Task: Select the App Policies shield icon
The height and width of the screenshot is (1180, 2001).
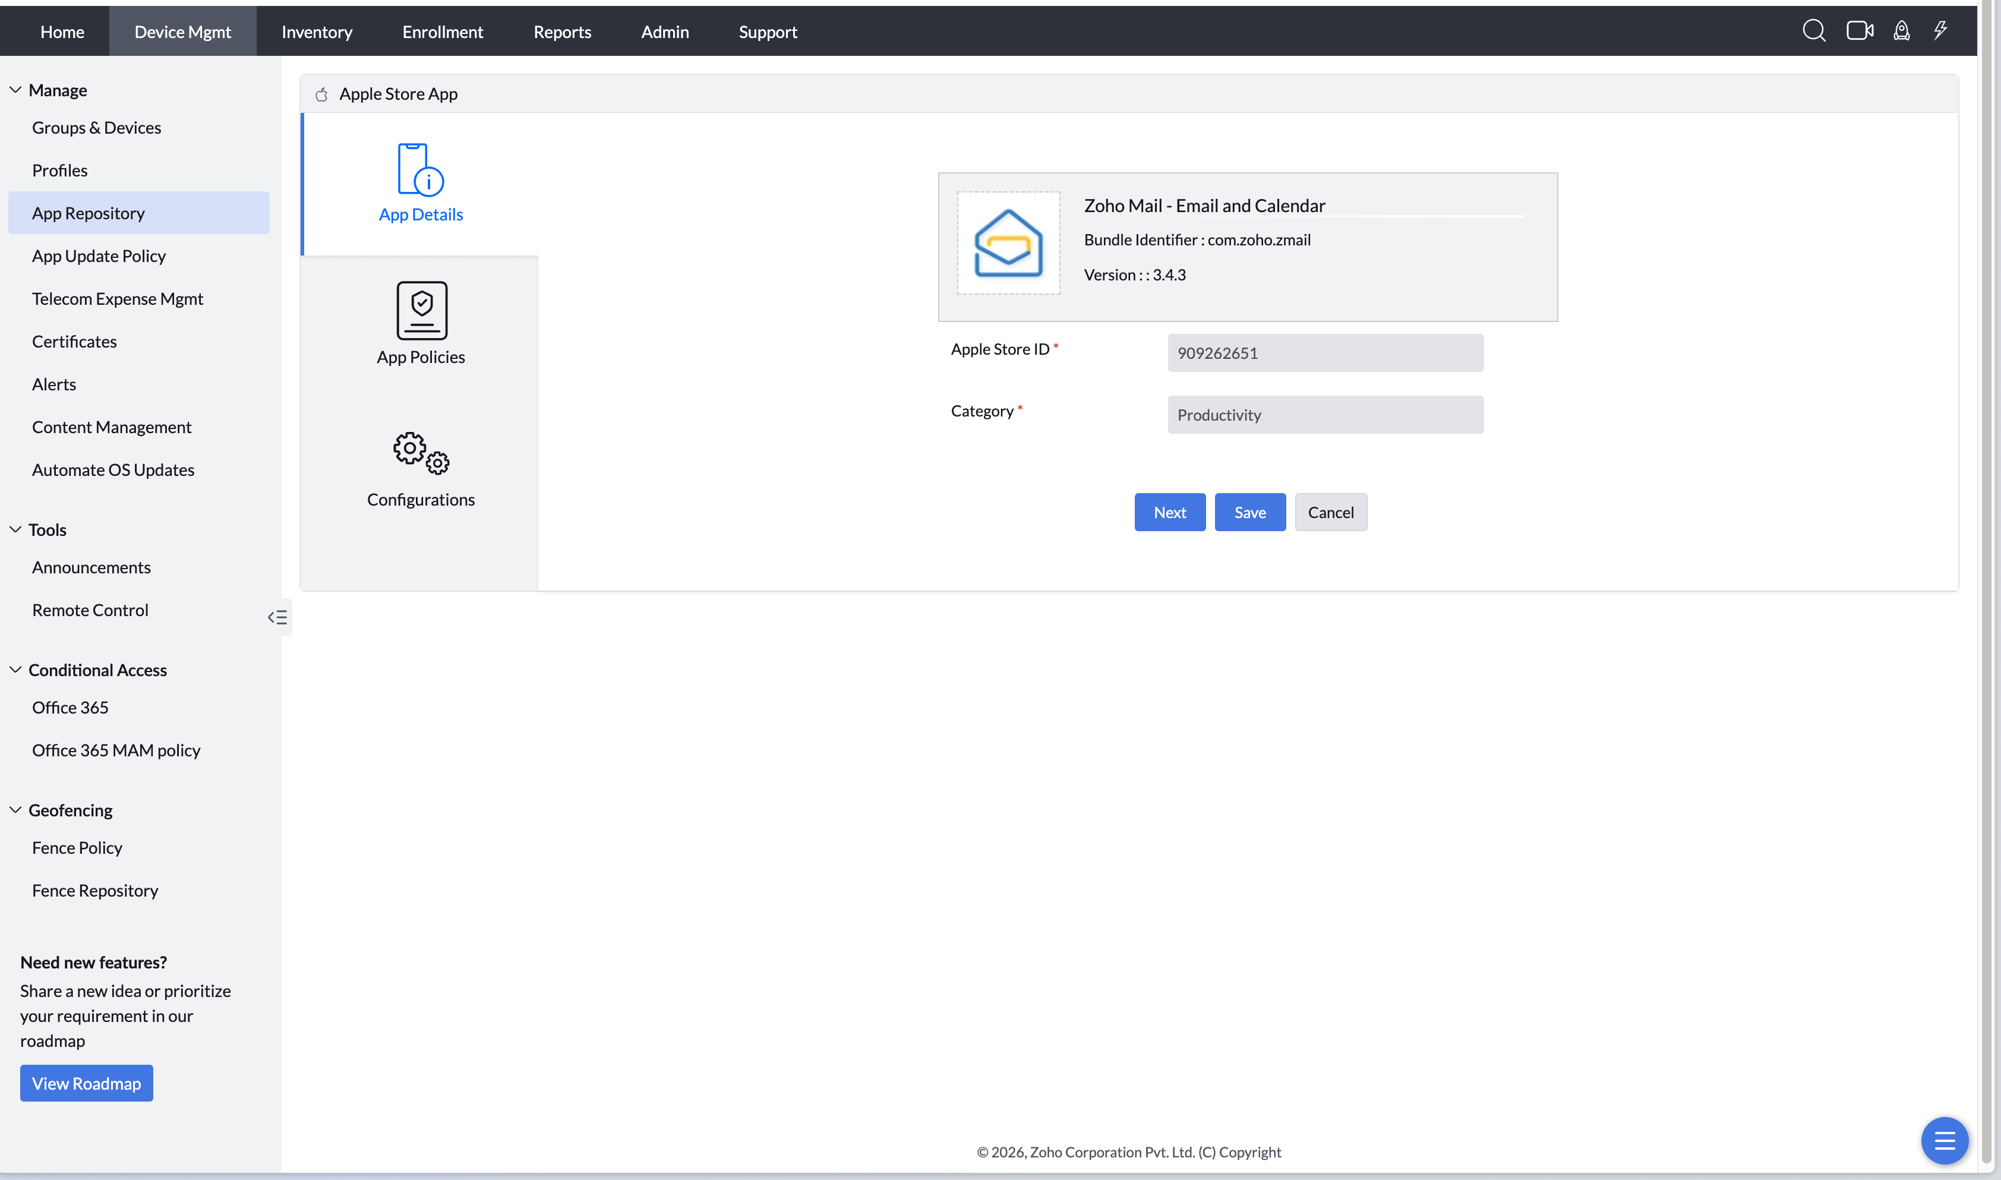Action: (421, 310)
